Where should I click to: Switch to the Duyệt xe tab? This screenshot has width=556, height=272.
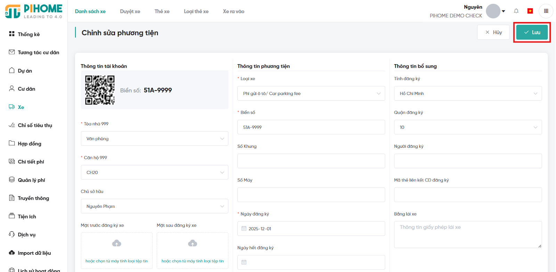[x=130, y=11]
